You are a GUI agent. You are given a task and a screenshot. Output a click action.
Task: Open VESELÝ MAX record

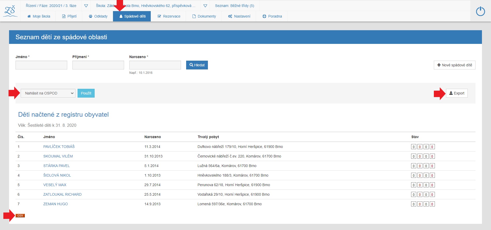pyautogui.click(x=55, y=185)
